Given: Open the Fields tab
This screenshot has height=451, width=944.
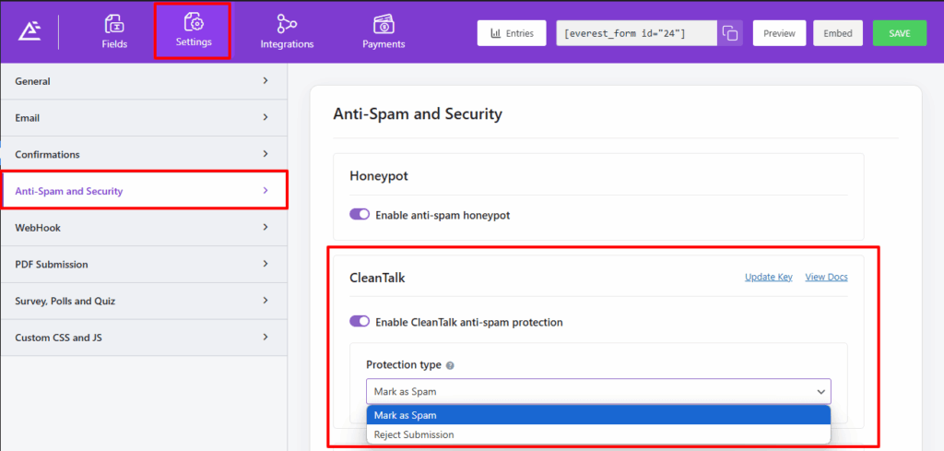Looking at the screenshot, I should click(x=114, y=32).
